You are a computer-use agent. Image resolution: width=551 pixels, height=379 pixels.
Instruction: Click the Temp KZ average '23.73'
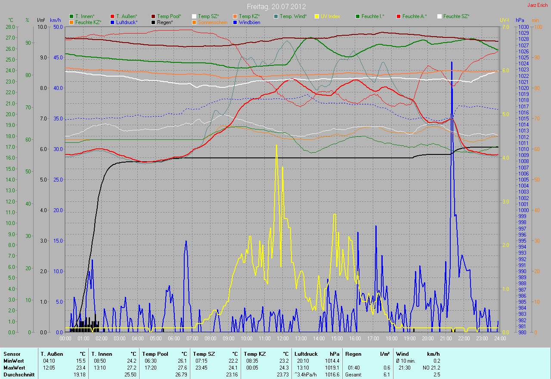pos(282,375)
